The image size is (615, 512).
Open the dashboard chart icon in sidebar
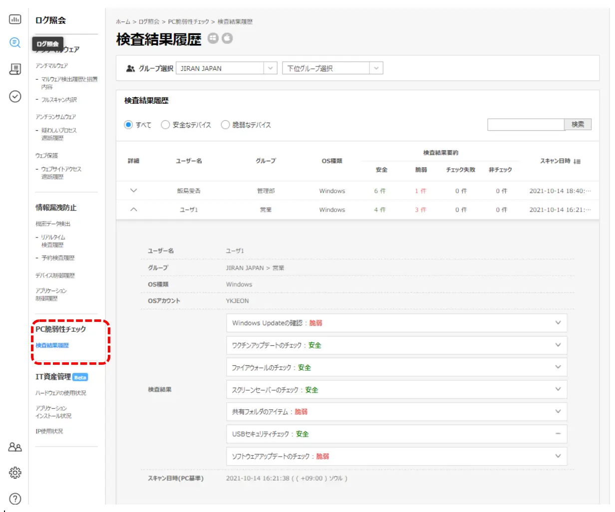click(15, 19)
